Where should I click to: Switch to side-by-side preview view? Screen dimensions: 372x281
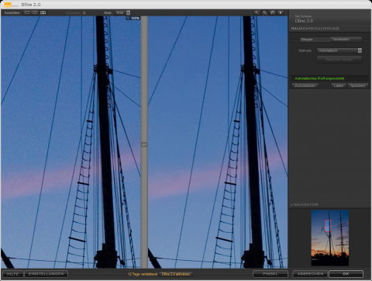[x=43, y=12]
